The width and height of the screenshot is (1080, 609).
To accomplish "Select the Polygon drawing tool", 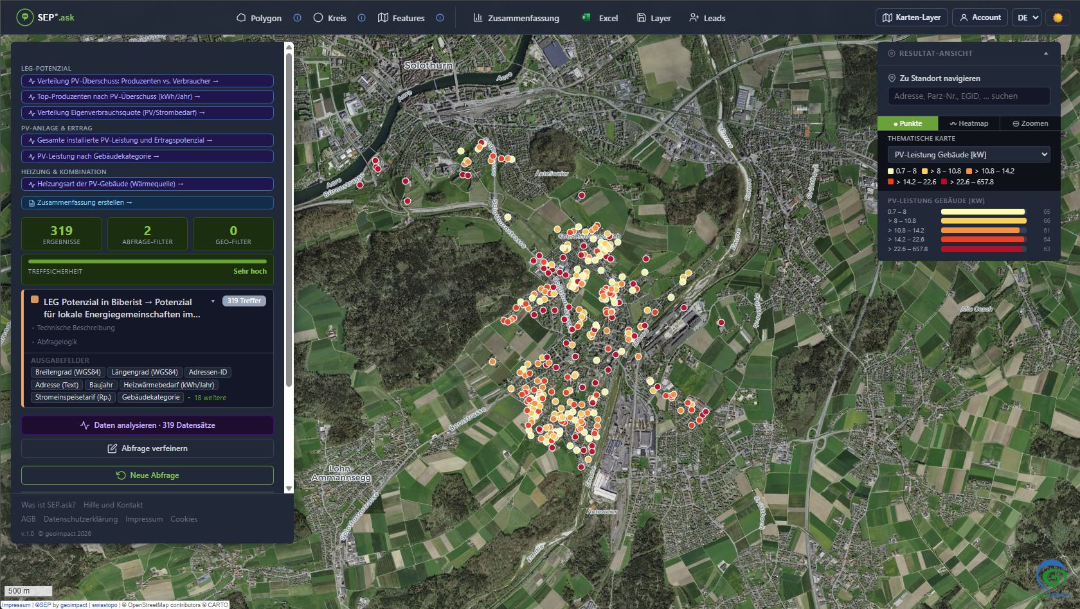I will [x=259, y=18].
